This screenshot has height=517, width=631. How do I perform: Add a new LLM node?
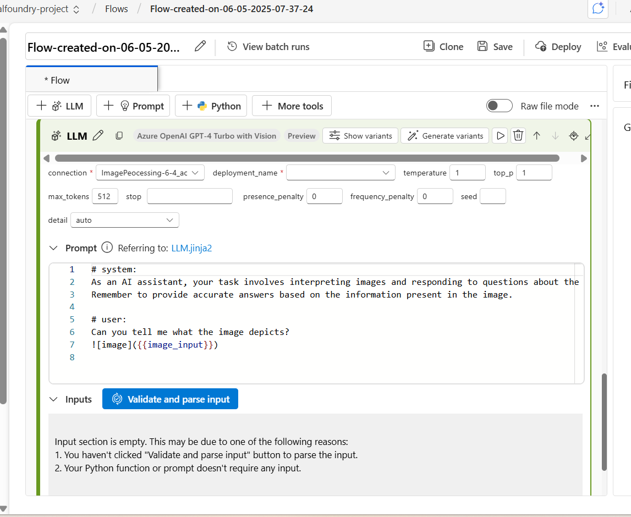click(x=59, y=106)
